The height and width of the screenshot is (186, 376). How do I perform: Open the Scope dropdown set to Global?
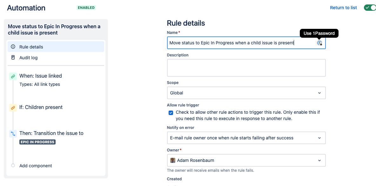click(246, 93)
